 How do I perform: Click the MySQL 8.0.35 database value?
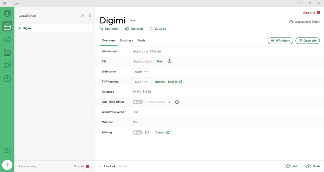142,92
